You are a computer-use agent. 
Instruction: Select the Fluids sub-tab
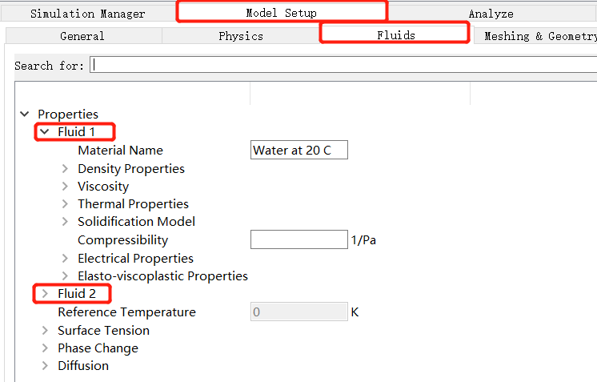(395, 35)
